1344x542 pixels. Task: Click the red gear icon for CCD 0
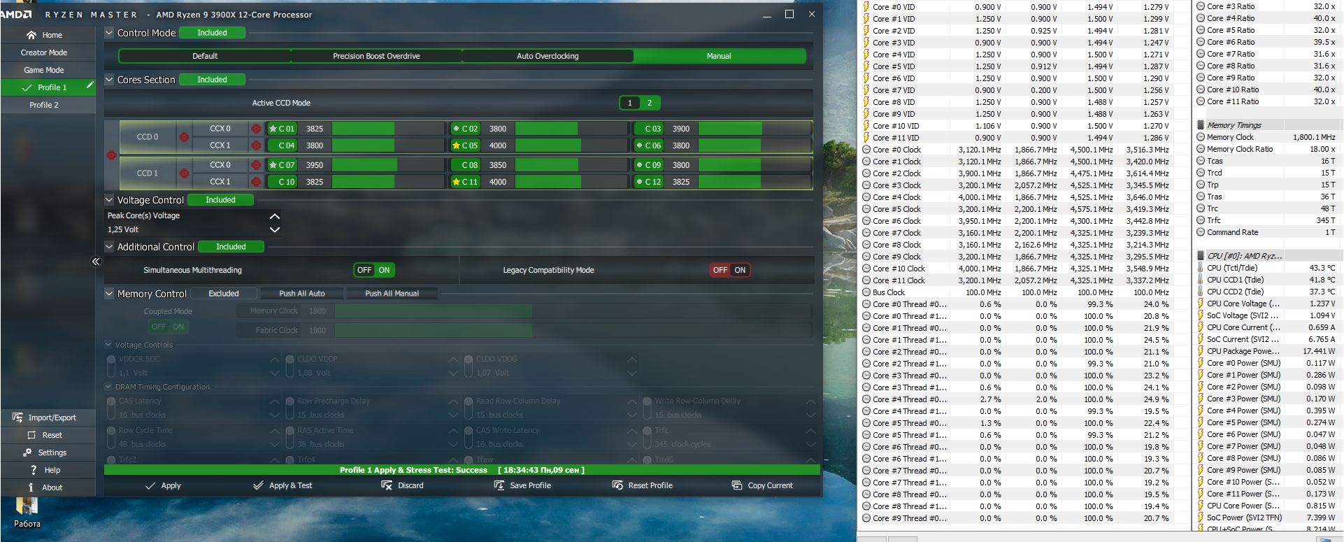click(x=184, y=137)
